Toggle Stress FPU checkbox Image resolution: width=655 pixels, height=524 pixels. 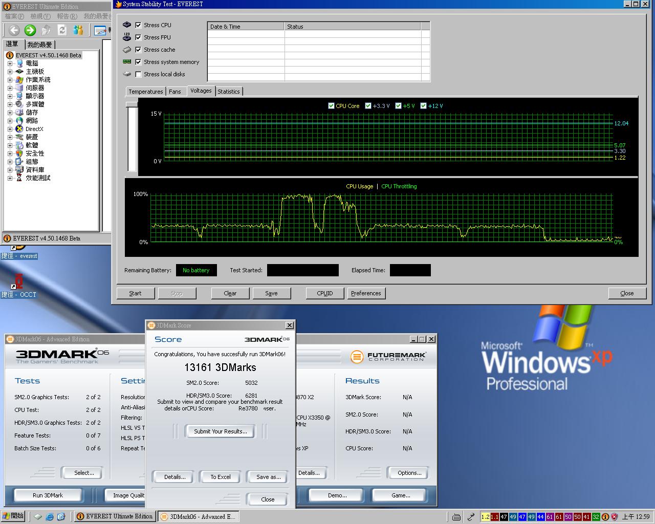(x=138, y=37)
